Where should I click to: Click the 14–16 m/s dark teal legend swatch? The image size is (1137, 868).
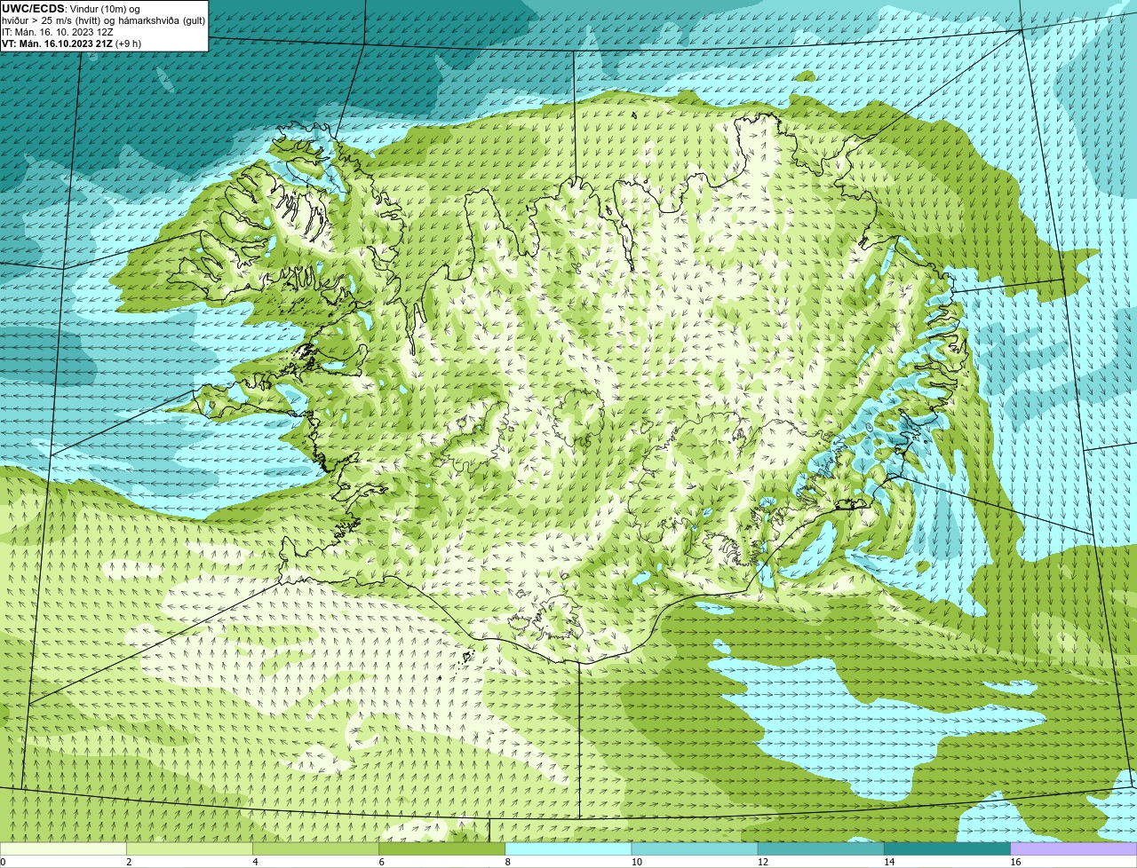click(x=948, y=848)
